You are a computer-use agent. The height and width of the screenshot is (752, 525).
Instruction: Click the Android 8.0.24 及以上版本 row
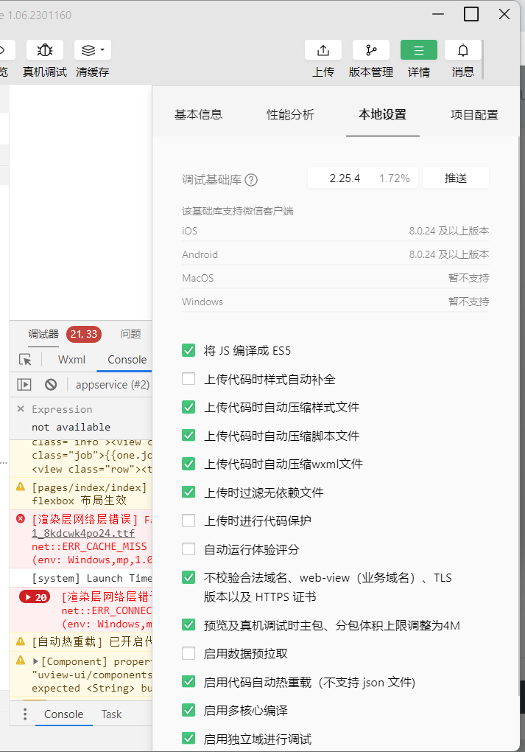pyautogui.click(x=335, y=254)
